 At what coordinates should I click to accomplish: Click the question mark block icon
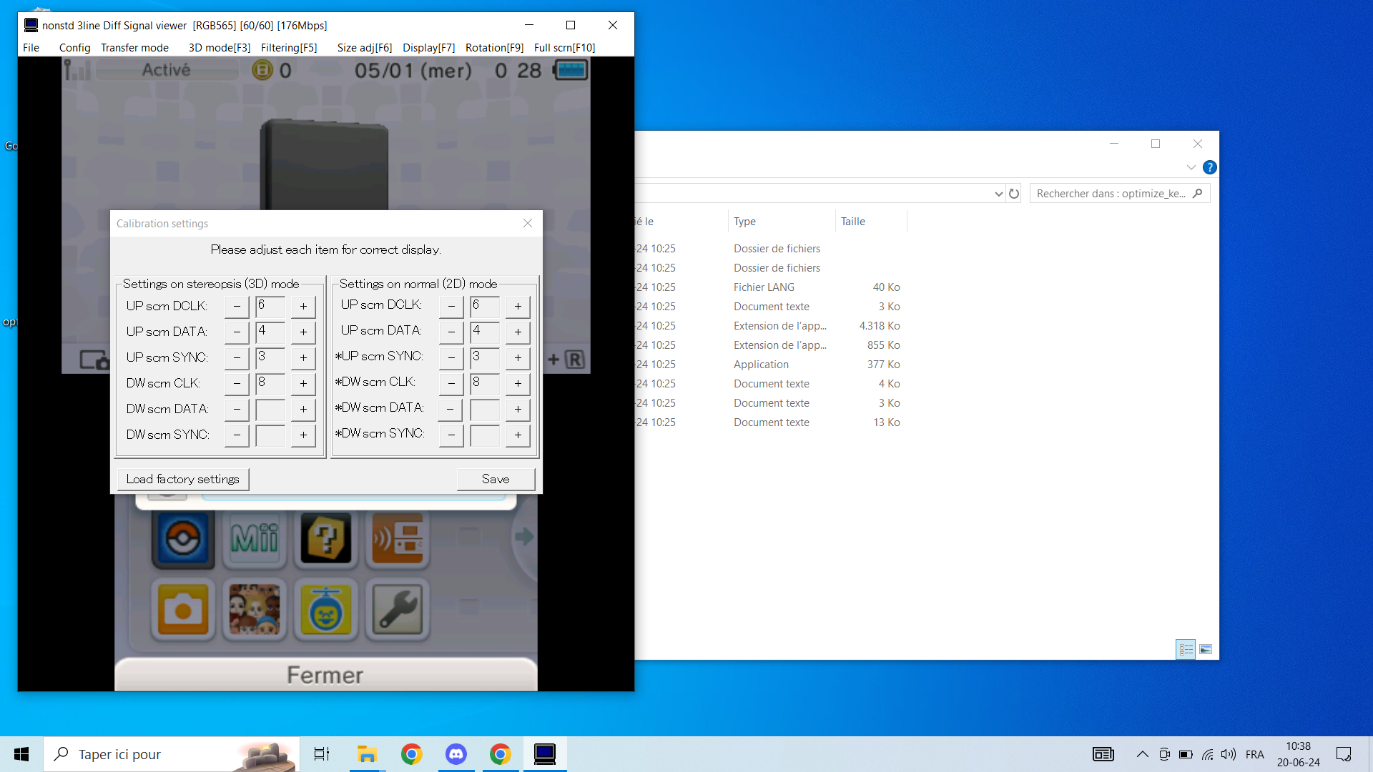326,538
